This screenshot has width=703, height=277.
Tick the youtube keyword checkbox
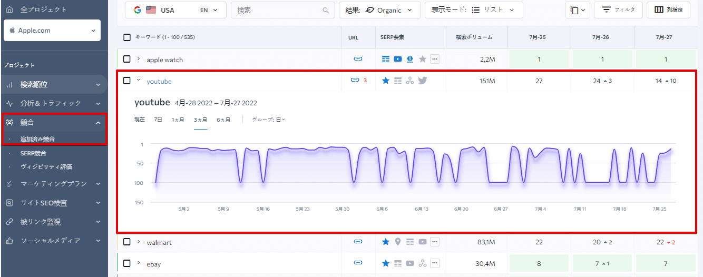click(126, 81)
